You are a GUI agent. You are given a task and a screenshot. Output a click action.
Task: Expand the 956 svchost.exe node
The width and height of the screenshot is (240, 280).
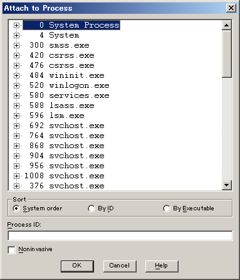click(16, 166)
